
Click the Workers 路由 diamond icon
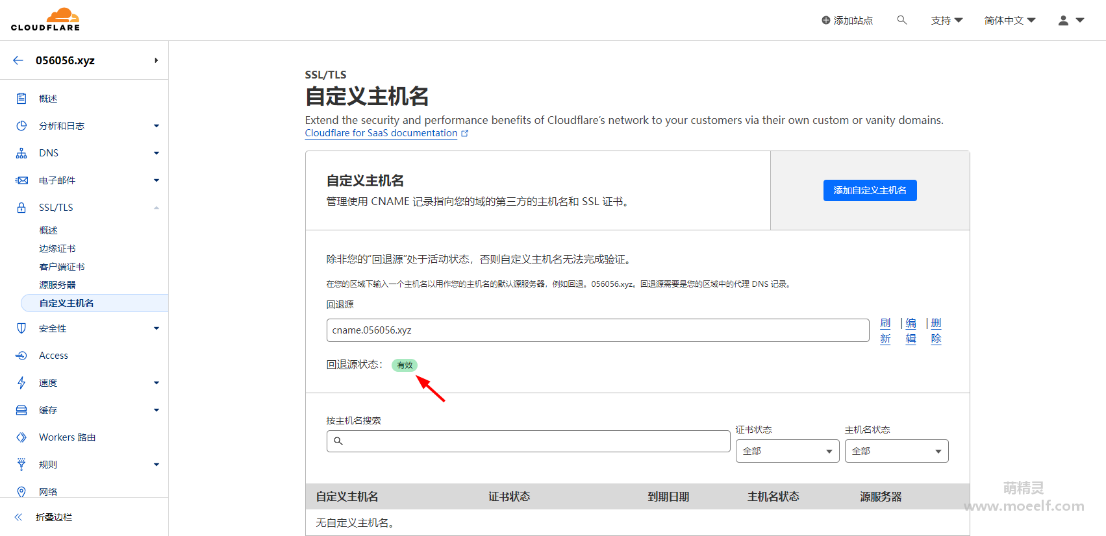pos(21,437)
